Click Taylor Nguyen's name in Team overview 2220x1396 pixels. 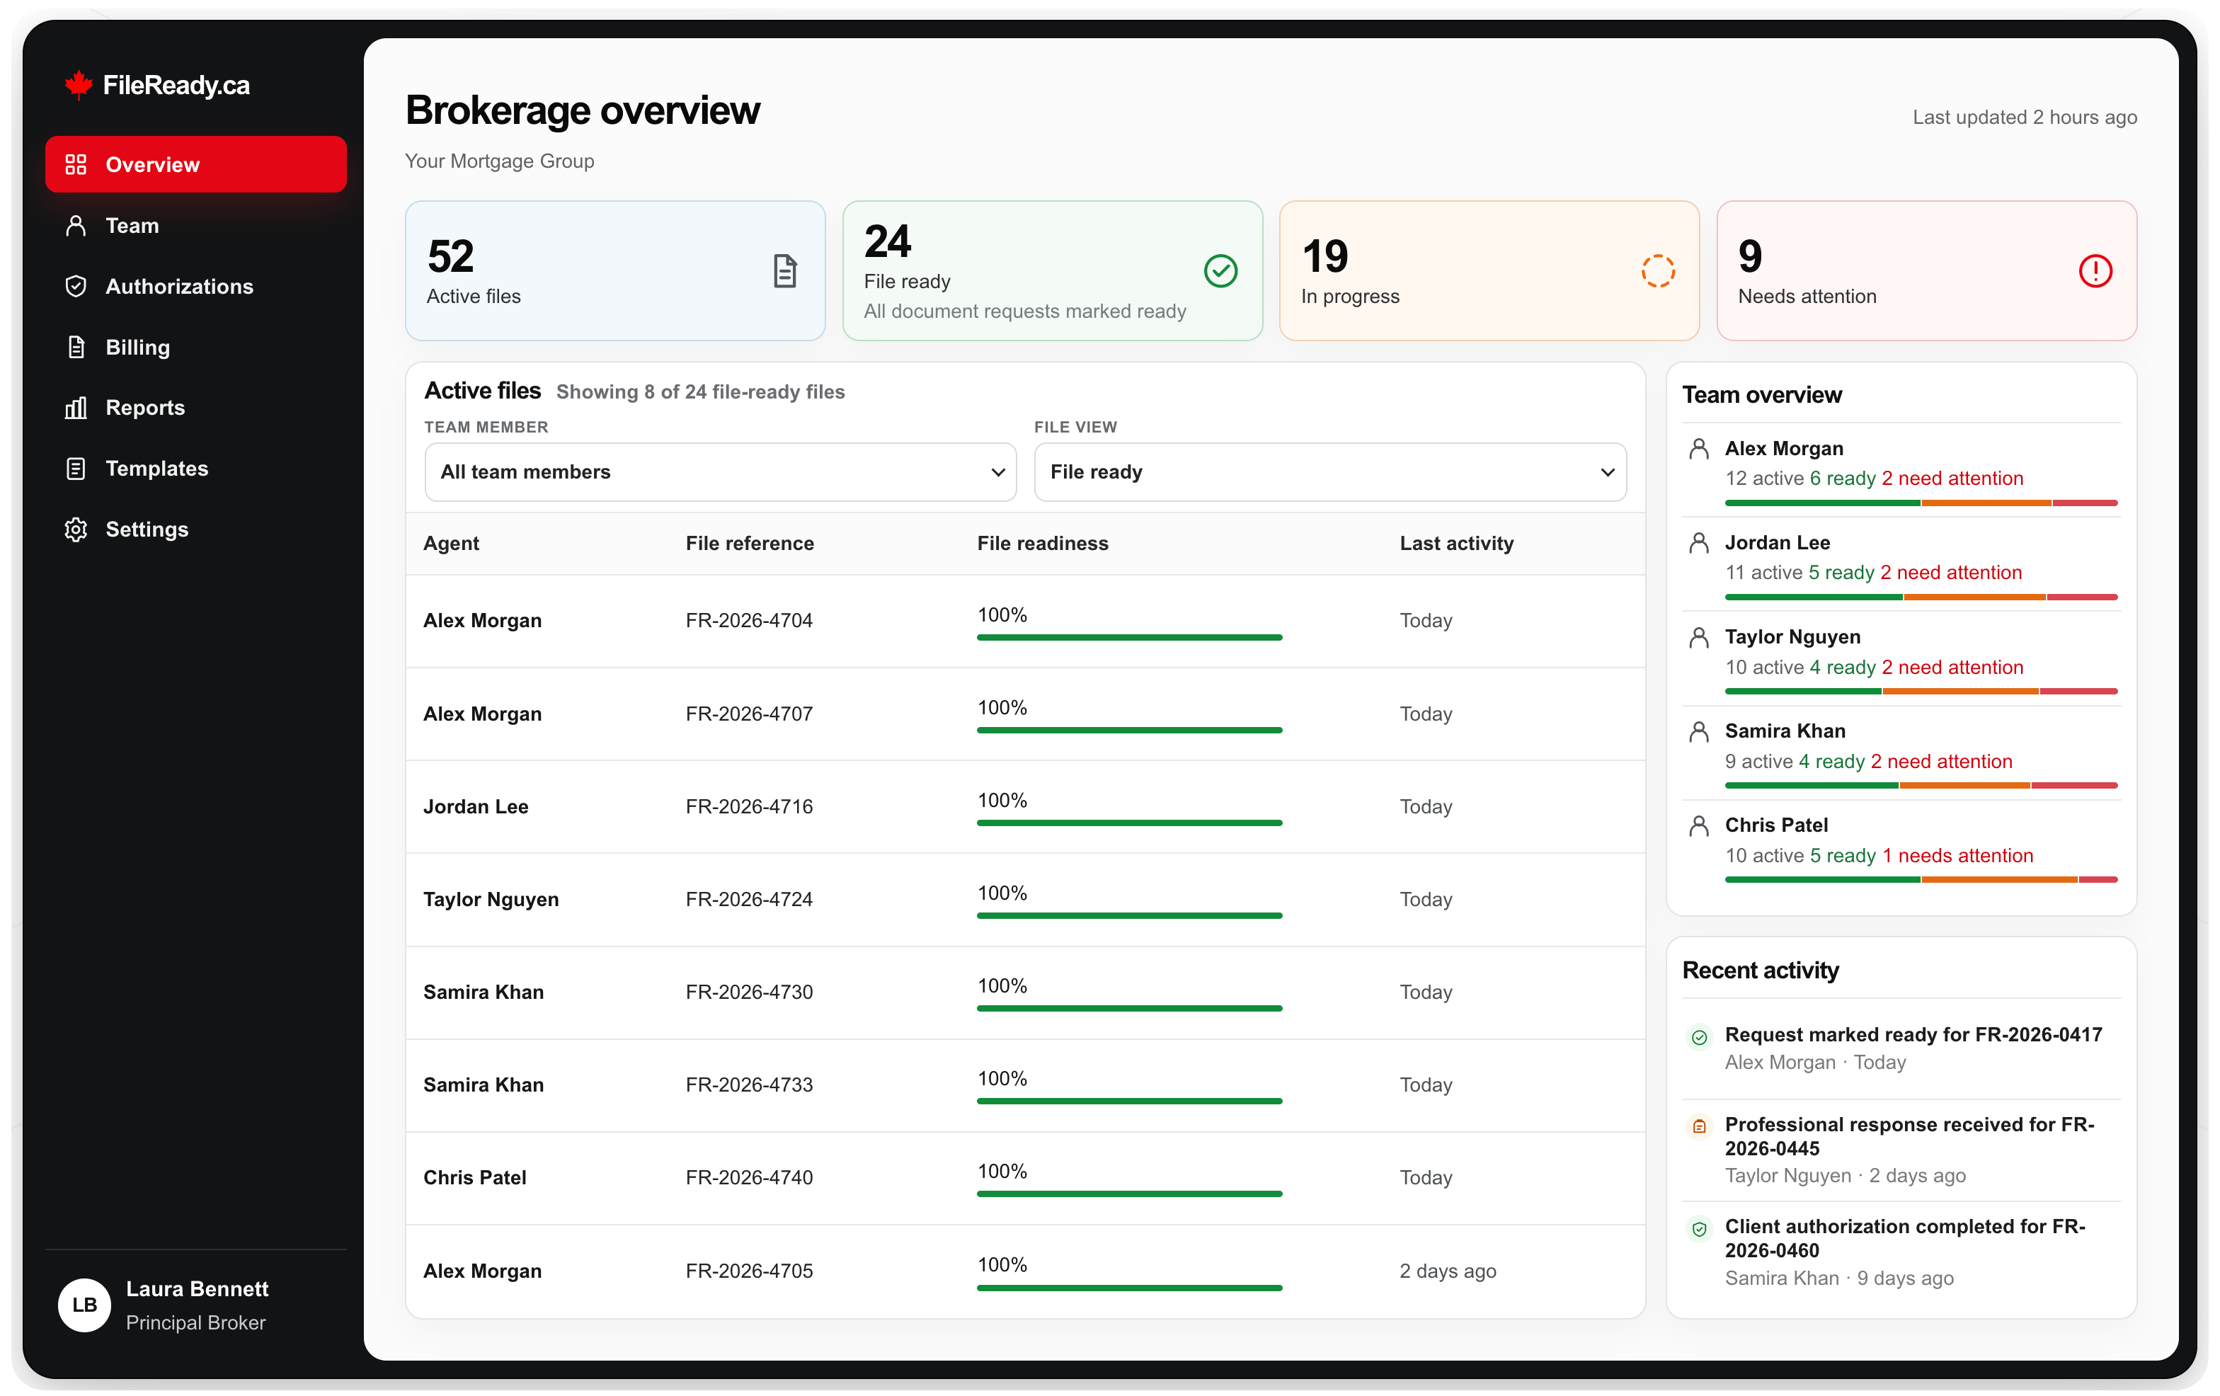(x=1792, y=636)
